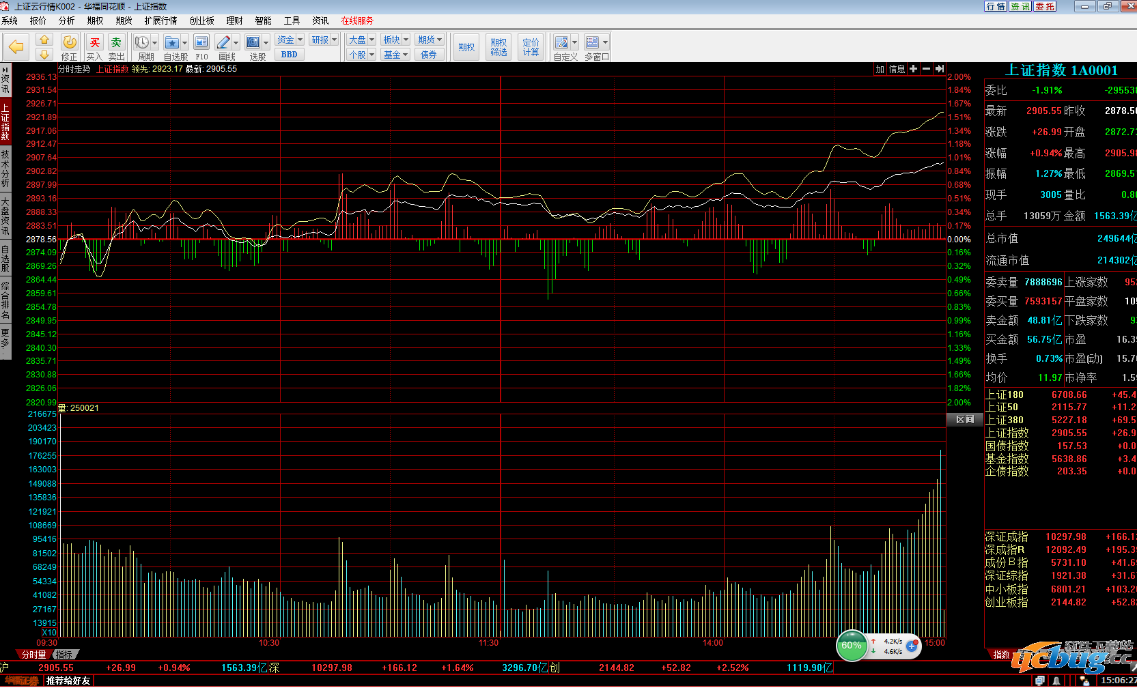The height and width of the screenshot is (688, 1137).
Task: Expand the 多窗口 dropdown arrow
Action: click(605, 42)
